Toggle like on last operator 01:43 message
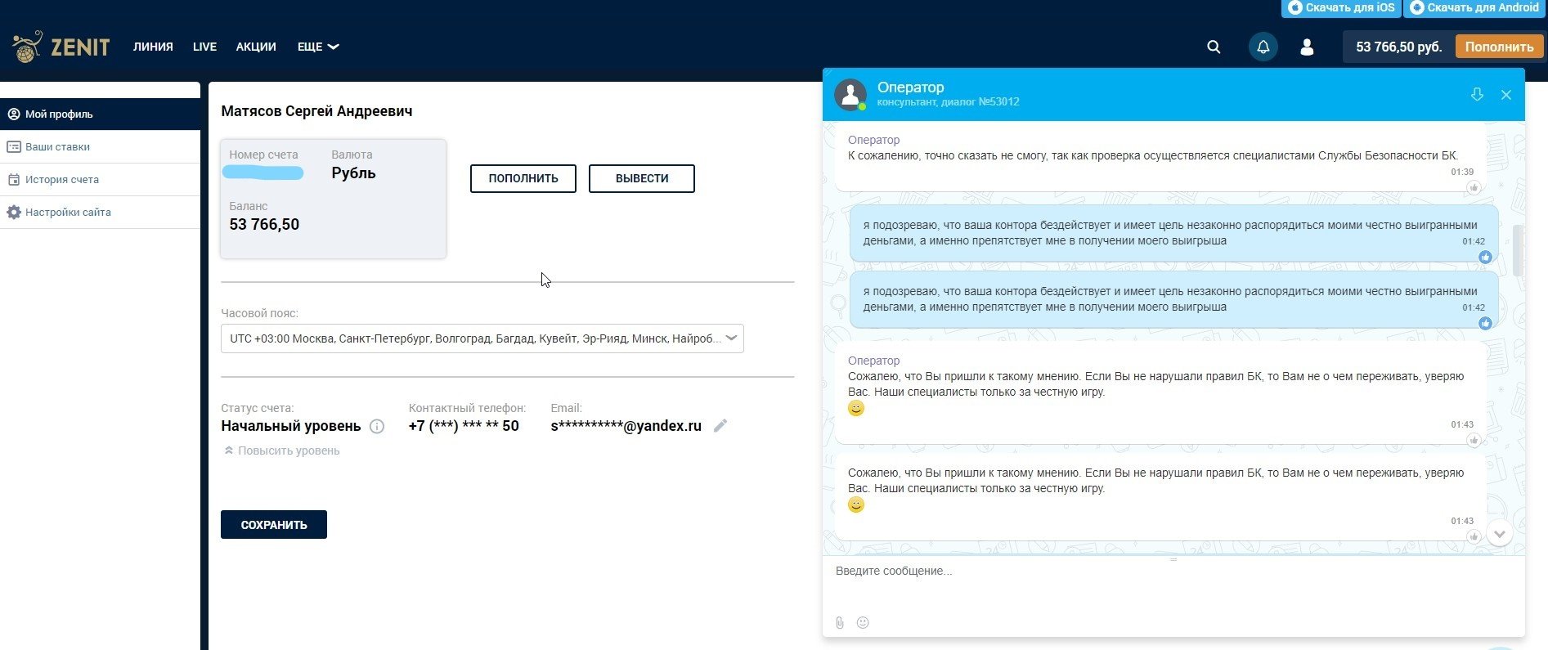 [x=1474, y=536]
